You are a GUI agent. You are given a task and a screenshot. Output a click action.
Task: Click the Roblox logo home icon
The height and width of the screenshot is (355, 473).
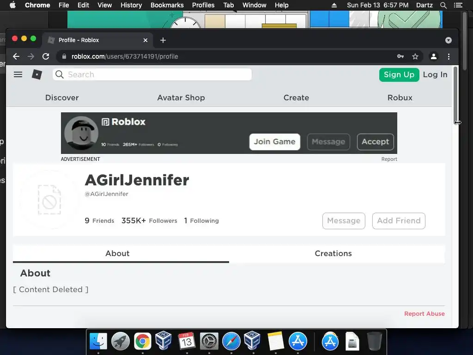(37, 74)
